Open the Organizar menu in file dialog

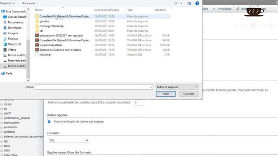(7, 3)
